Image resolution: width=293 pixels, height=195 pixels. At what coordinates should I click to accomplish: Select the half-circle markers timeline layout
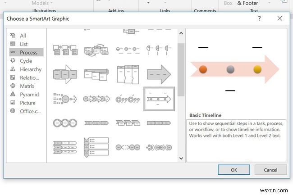pyautogui.click(x=159, y=50)
